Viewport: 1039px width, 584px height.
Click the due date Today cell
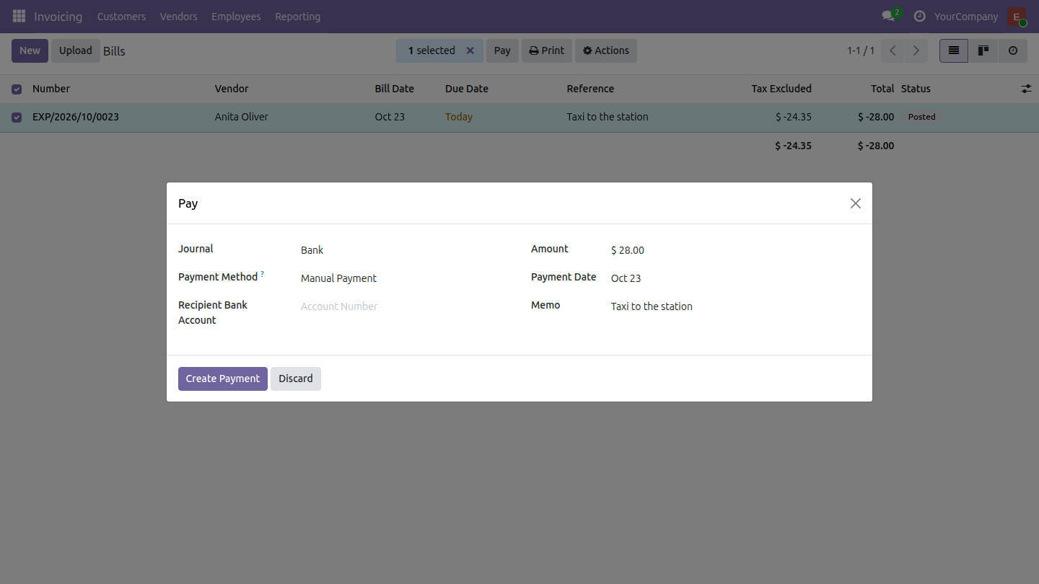click(459, 117)
